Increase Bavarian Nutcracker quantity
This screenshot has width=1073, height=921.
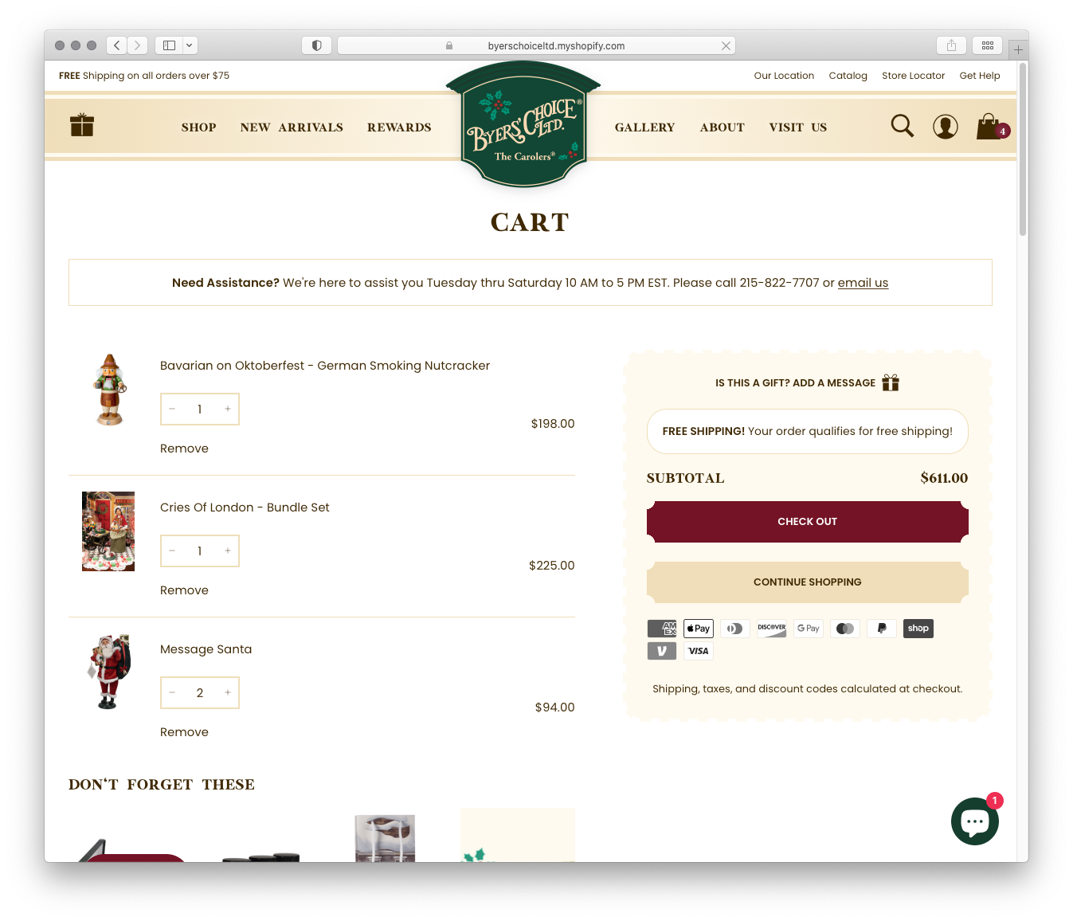pos(228,409)
